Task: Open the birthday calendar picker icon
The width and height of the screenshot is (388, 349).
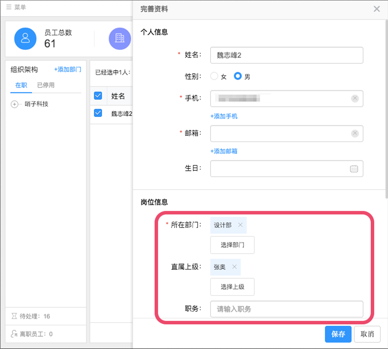Action: (x=354, y=169)
